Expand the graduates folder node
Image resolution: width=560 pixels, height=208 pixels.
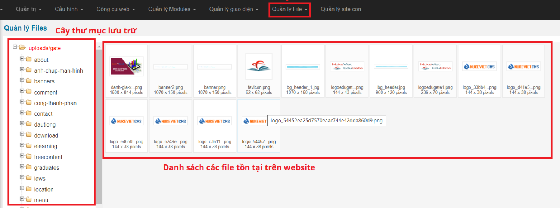pyautogui.click(x=22, y=167)
